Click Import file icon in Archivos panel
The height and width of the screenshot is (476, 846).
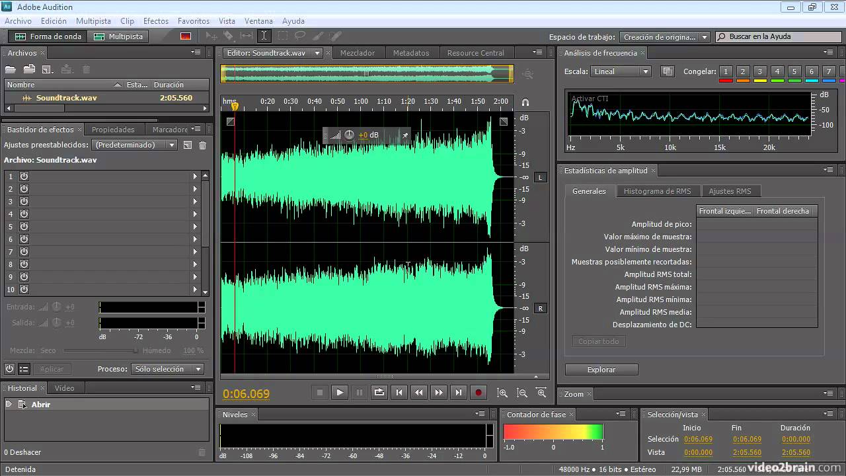pos(29,69)
